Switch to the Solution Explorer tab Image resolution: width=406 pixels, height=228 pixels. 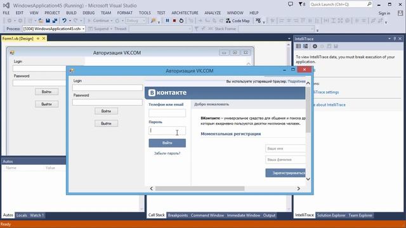tap(331, 215)
